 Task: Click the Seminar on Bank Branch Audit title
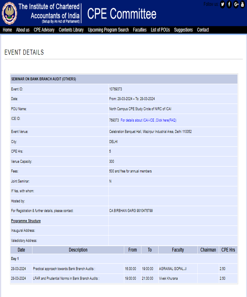[44, 79]
